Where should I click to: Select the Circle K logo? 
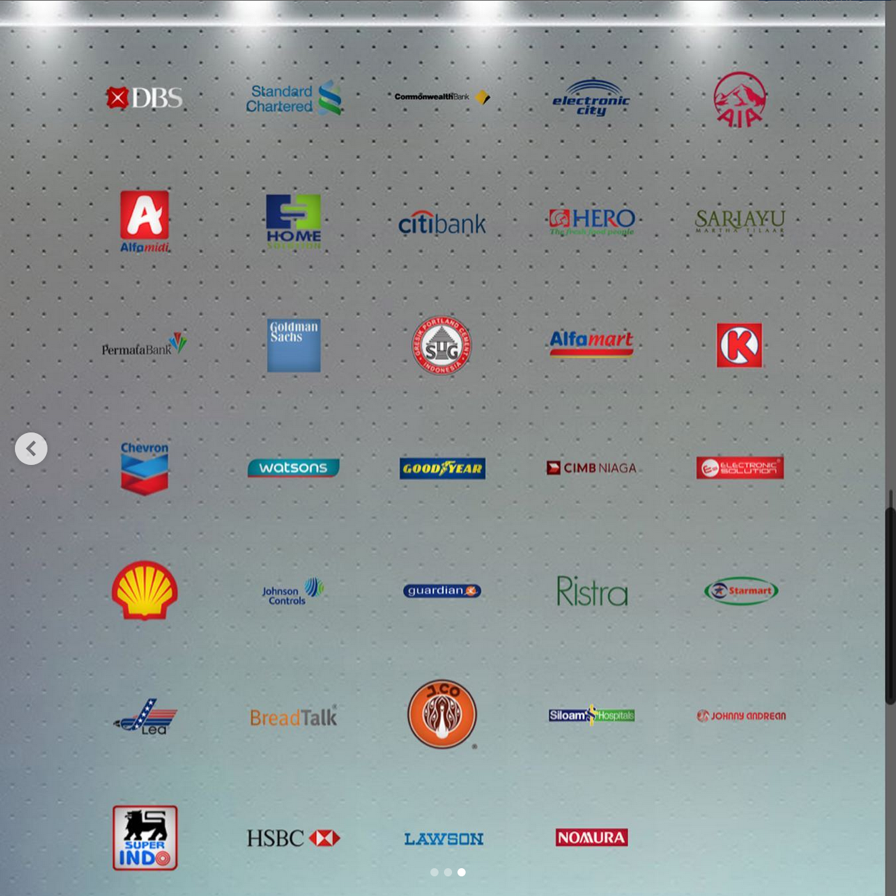tap(739, 345)
